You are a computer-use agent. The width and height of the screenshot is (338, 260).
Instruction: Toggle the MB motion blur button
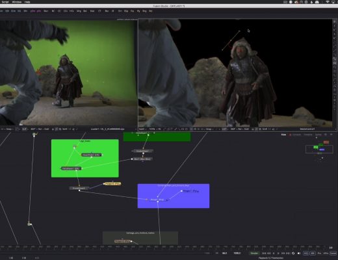click(x=313, y=253)
